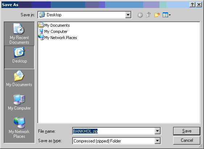Screen dimensions: 204x149
Task: Select My Computer icon in file list
Action: pyautogui.click(x=41, y=31)
